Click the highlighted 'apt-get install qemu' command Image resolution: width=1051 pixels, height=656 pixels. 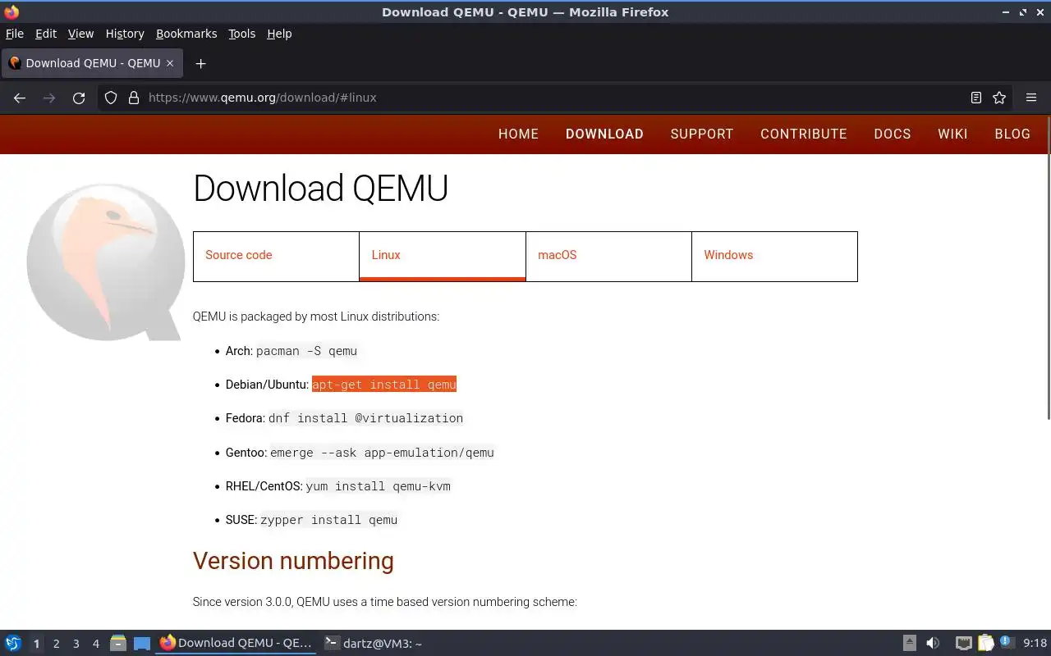(x=383, y=385)
